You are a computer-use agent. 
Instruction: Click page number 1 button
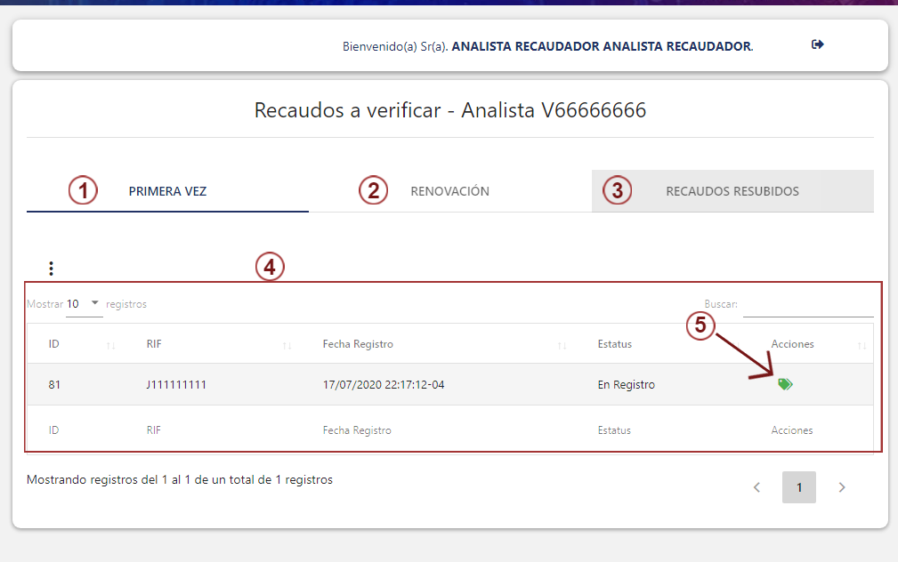799,487
